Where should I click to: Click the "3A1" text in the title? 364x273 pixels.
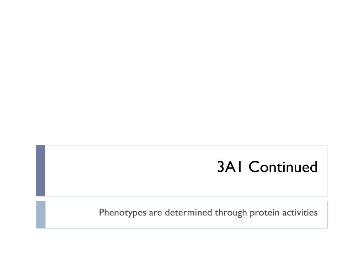coord(230,167)
